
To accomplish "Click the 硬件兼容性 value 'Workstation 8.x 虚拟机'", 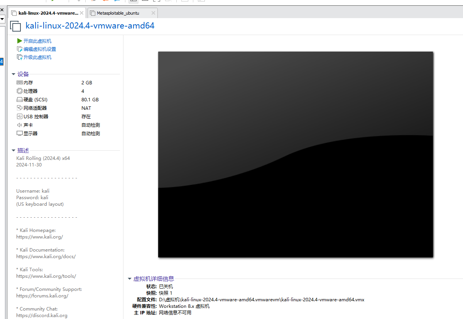I will click(x=184, y=306).
